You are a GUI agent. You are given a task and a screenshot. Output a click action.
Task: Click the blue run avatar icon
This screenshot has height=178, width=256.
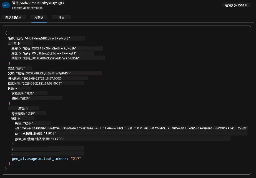pos(6,5)
